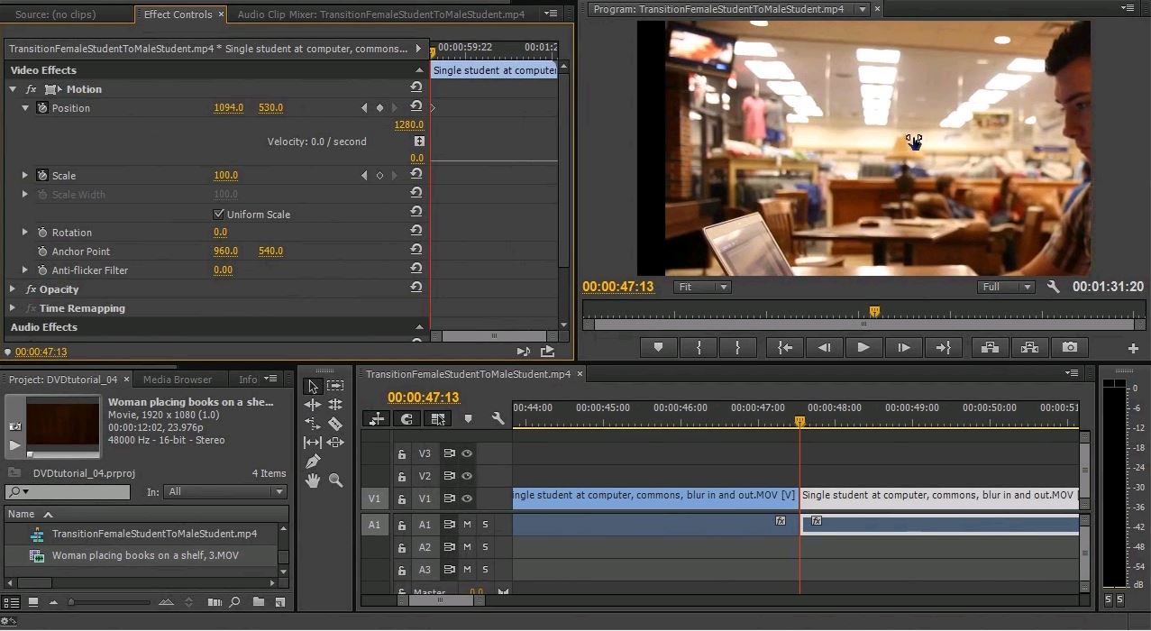The image size is (1151, 631).
Task: Create new bin in Project panel
Action: point(259,602)
